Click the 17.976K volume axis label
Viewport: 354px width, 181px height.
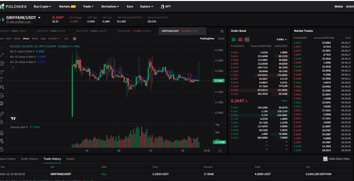pyautogui.click(x=219, y=142)
